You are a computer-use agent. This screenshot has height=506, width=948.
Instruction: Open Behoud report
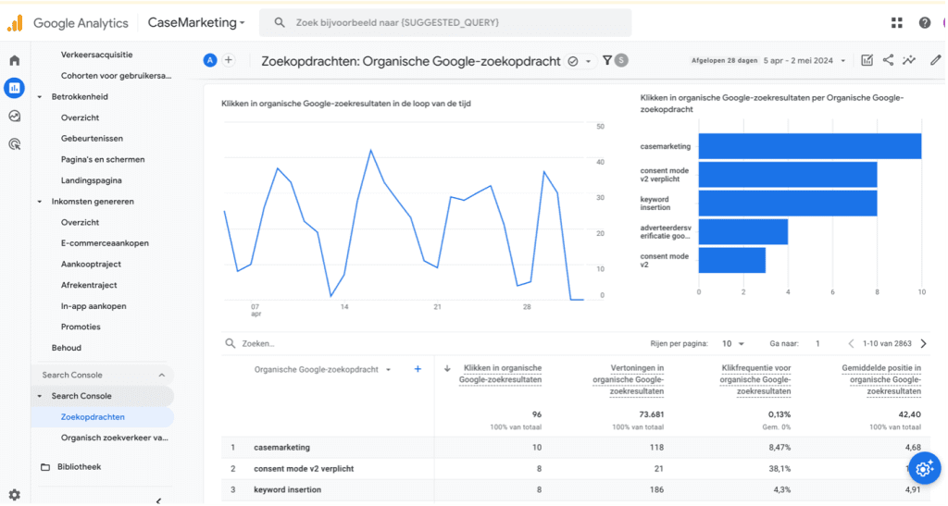tap(67, 349)
